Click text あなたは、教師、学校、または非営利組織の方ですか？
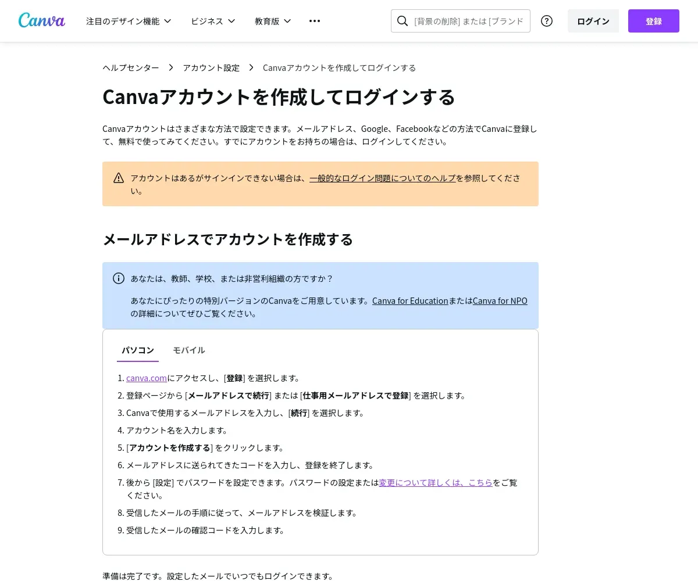Image resolution: width=698 pixels, height=581 pixels. 232,278
